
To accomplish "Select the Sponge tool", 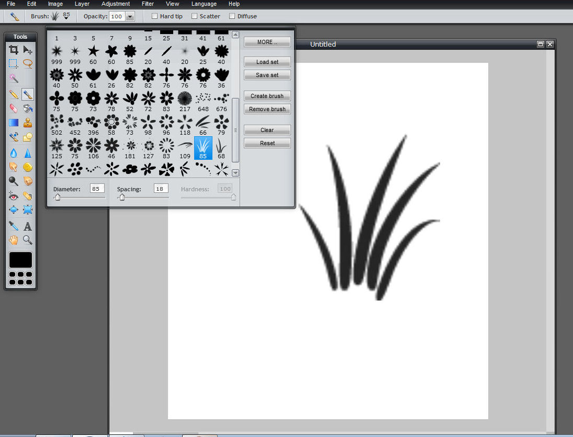I will (28, 167).
